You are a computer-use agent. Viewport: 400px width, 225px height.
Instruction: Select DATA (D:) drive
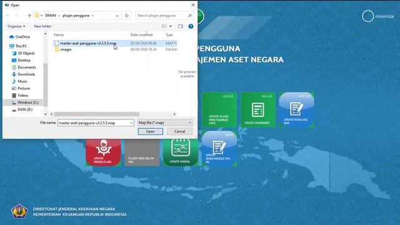click(22, 109)
